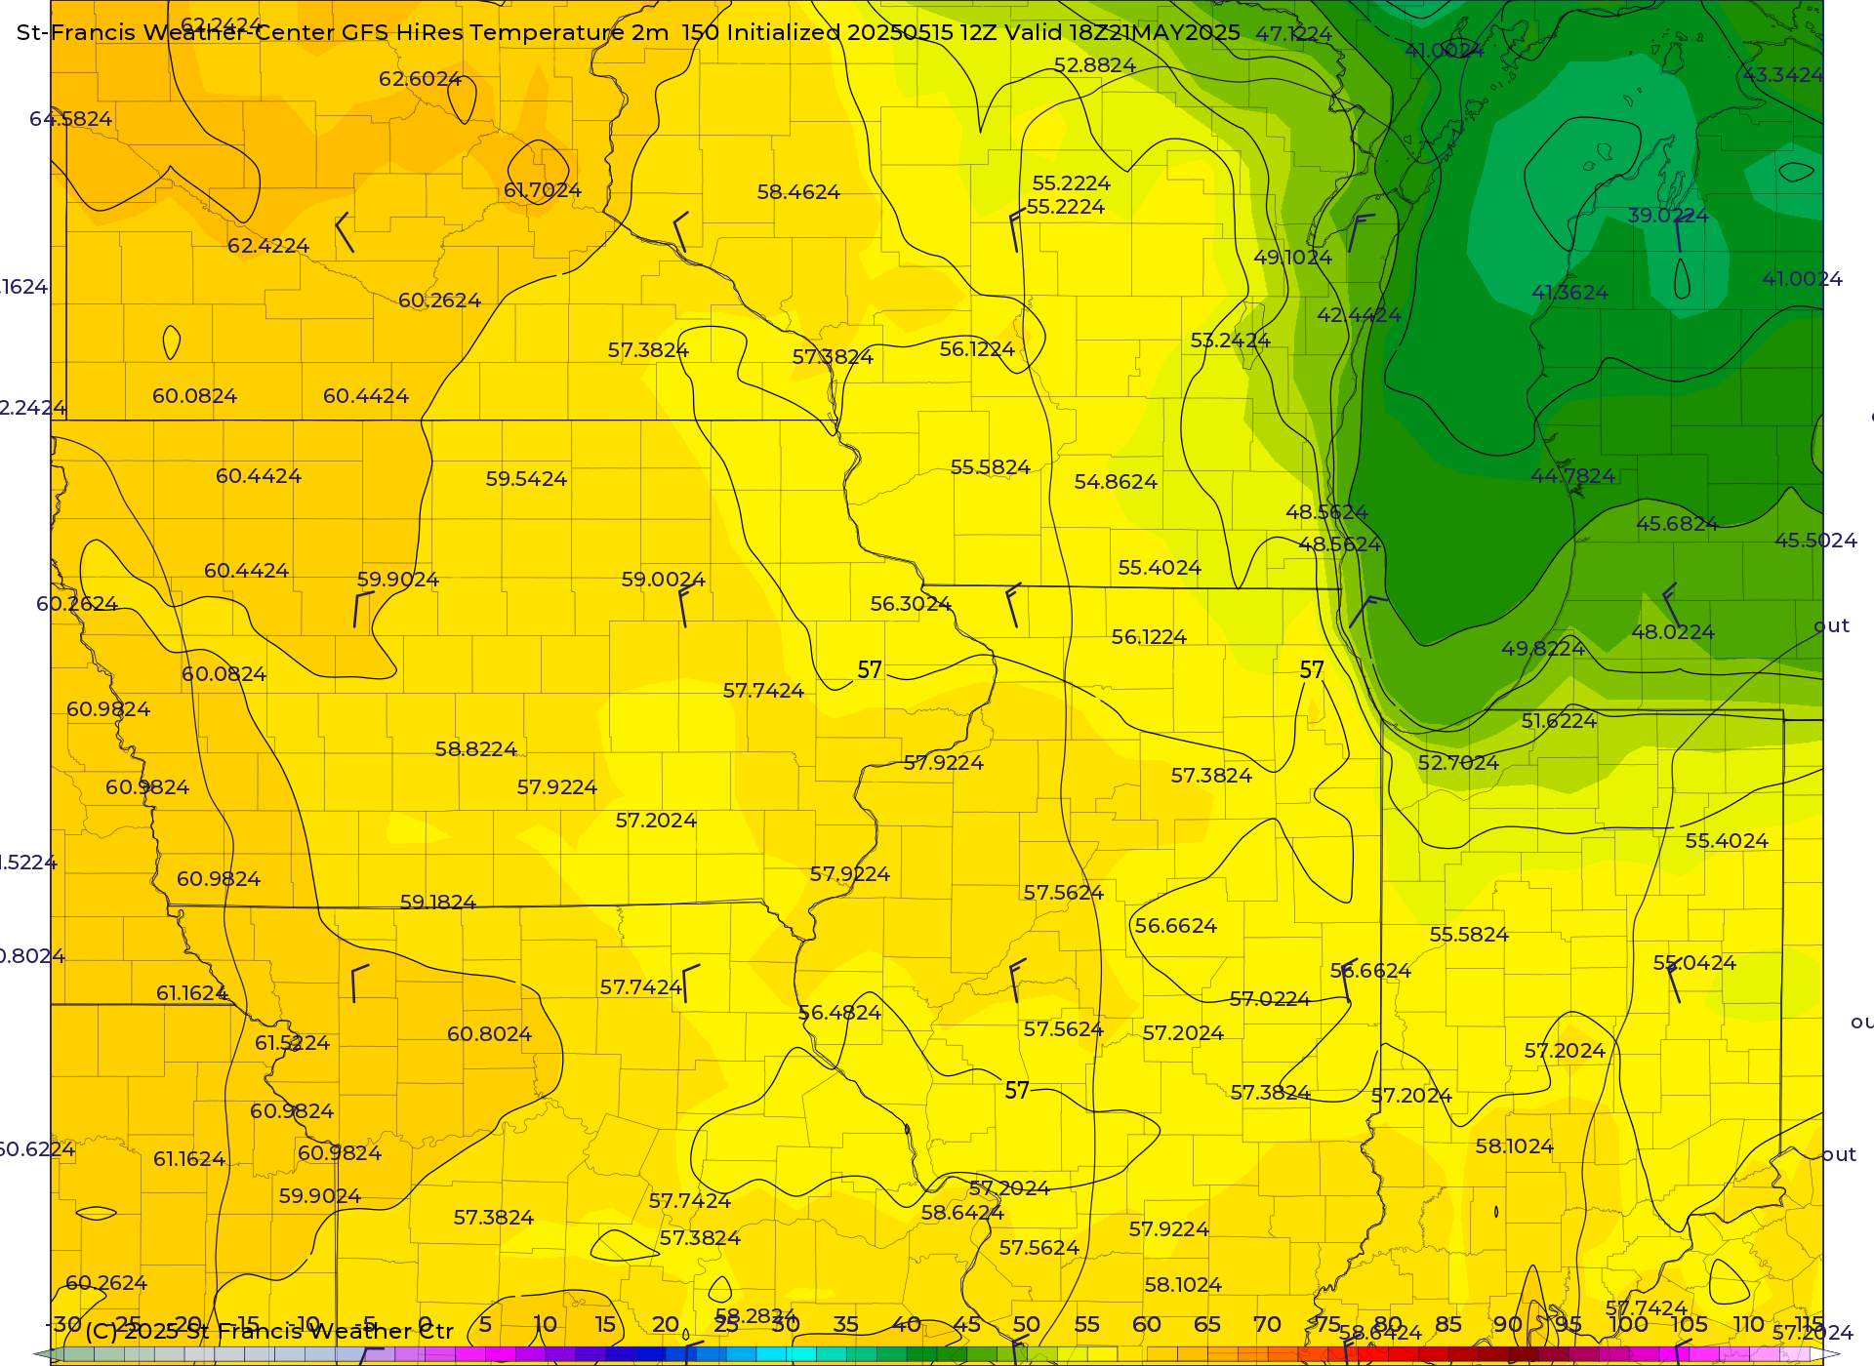Click the 64.5824 temperature value
Image resolution: width=1874 pixels, height=1366 pixels.
click(x=71, y=119)
